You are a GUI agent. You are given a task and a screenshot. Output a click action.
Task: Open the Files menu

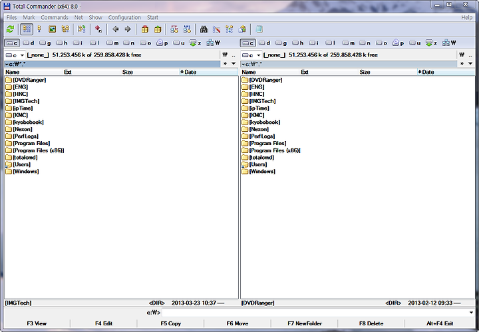11,17
